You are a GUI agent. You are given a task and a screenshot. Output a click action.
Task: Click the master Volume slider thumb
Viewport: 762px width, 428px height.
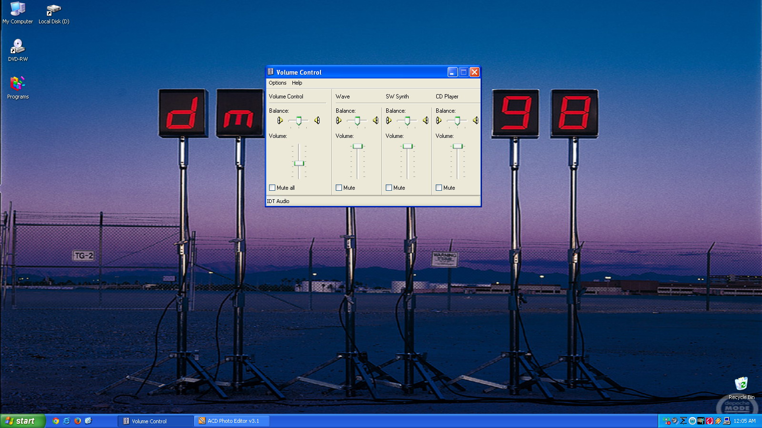299,163
